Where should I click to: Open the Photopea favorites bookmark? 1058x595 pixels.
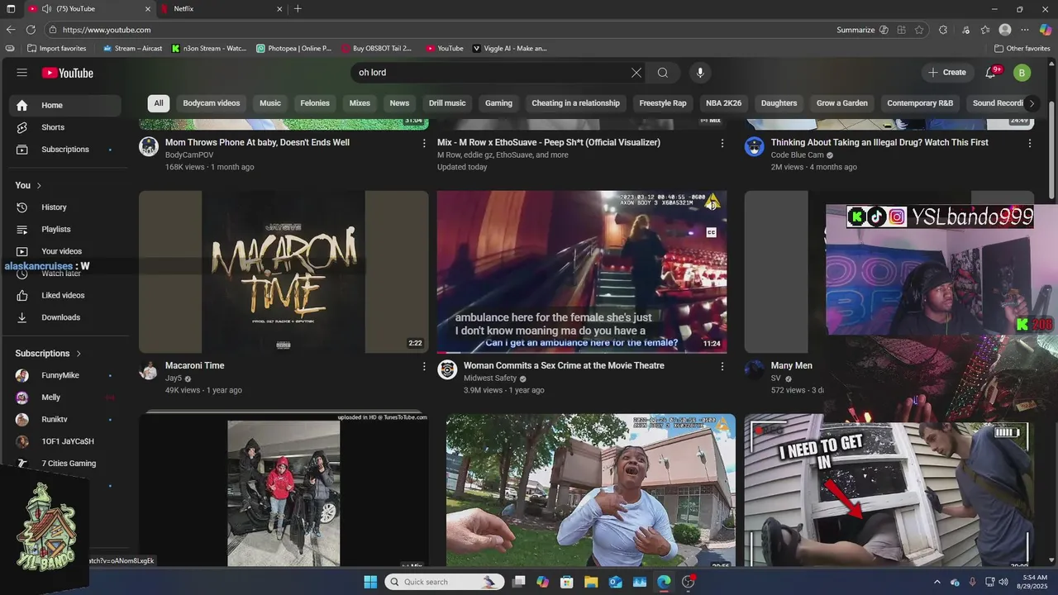293,49
